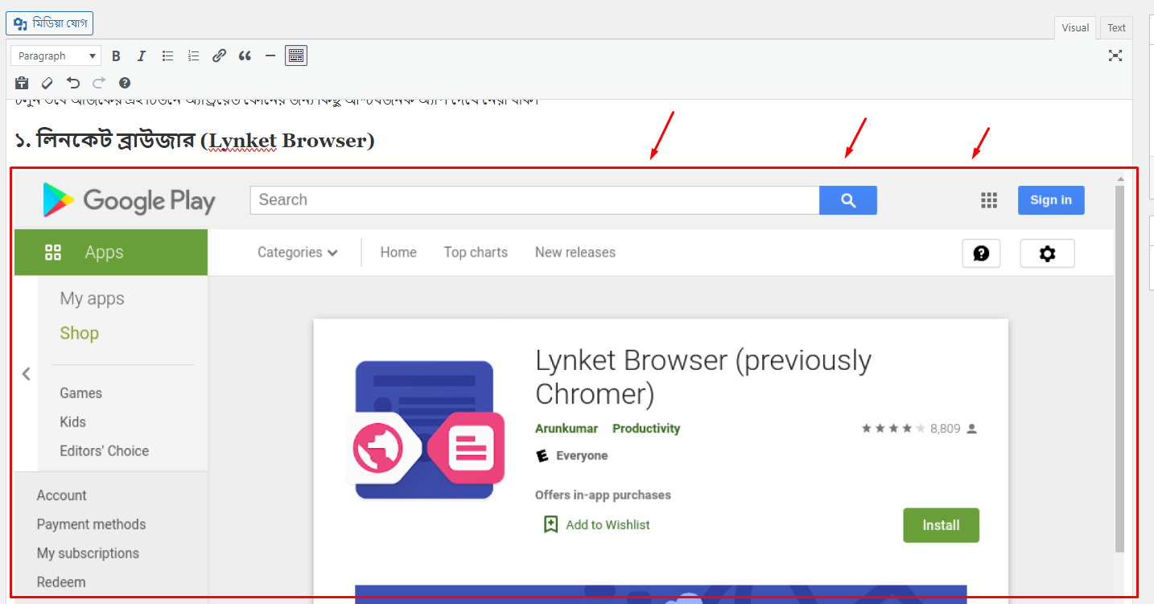Open developer Arunkumar's page
The image size is (1154, 604).
click(x=567, y=429)
